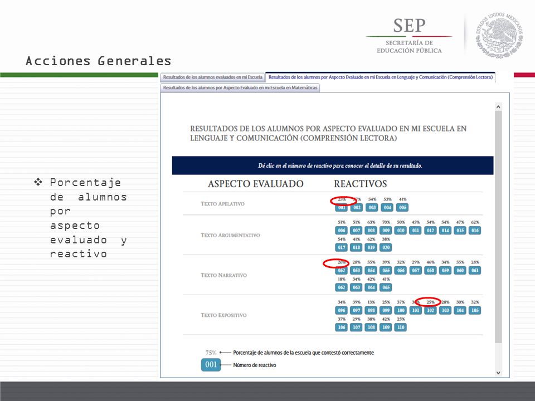Image resolution: width=535 pixels, height=401 pixels.
Task: Click the 'Dé clic en el número de reactivo' banner
Action: pos(333,165)
